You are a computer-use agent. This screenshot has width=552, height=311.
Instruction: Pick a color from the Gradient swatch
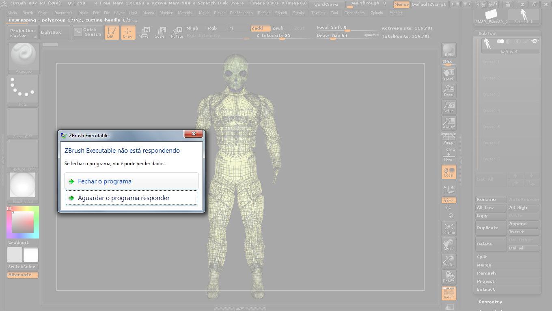pyautogui.click(x=23, y=222)
